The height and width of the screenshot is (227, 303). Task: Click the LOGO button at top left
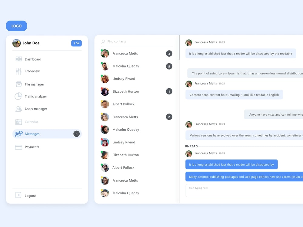coord(16,26)
